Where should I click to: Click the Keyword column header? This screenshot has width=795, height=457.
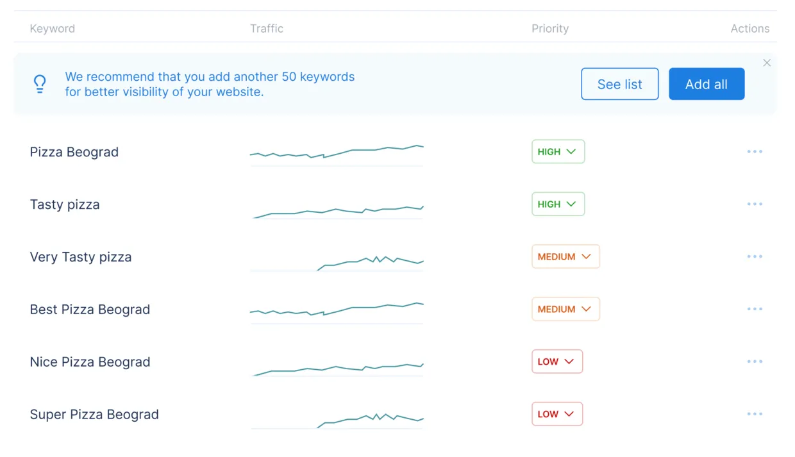tap(52, 28)
